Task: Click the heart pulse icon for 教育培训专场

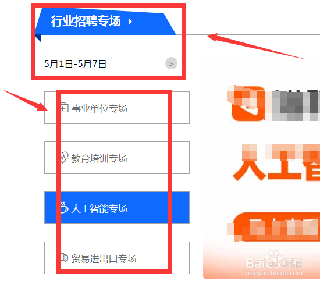Action: [64, 157]
